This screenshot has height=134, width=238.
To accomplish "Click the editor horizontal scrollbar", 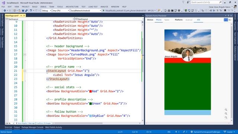I will pos(78,123).
